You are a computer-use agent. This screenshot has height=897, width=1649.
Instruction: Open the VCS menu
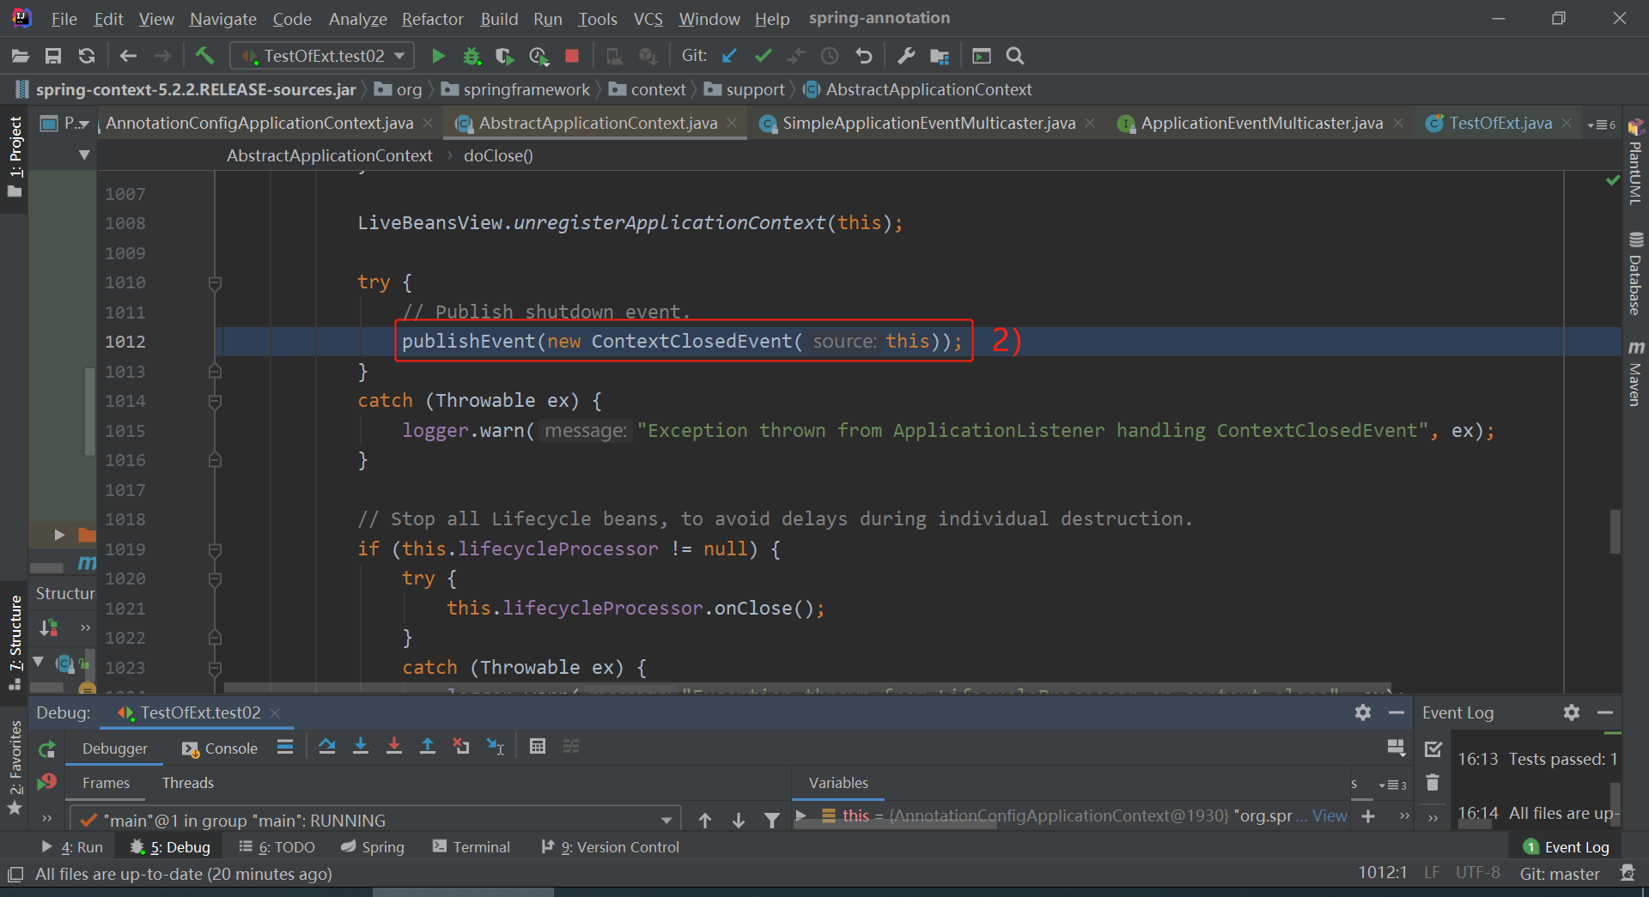pos(648,19)
